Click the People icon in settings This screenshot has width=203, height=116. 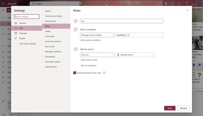pyautogui.click(x=16, y=38)
